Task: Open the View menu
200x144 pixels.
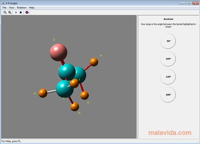Action: [x=12, y=8]
